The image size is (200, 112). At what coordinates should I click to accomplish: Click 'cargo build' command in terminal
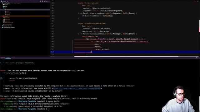tap(53, 101)
